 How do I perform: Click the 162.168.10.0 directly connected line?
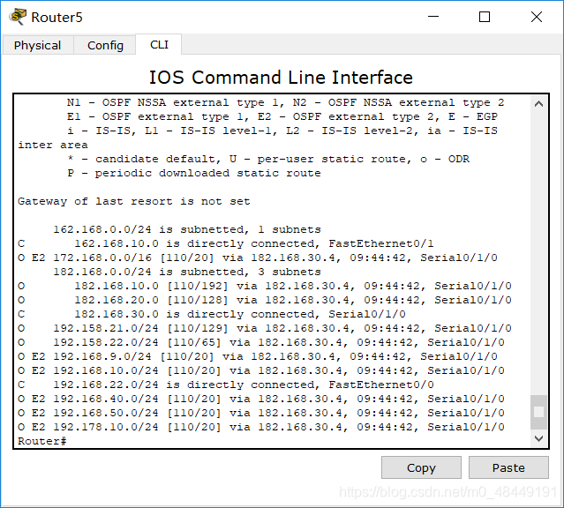(226, 243)
